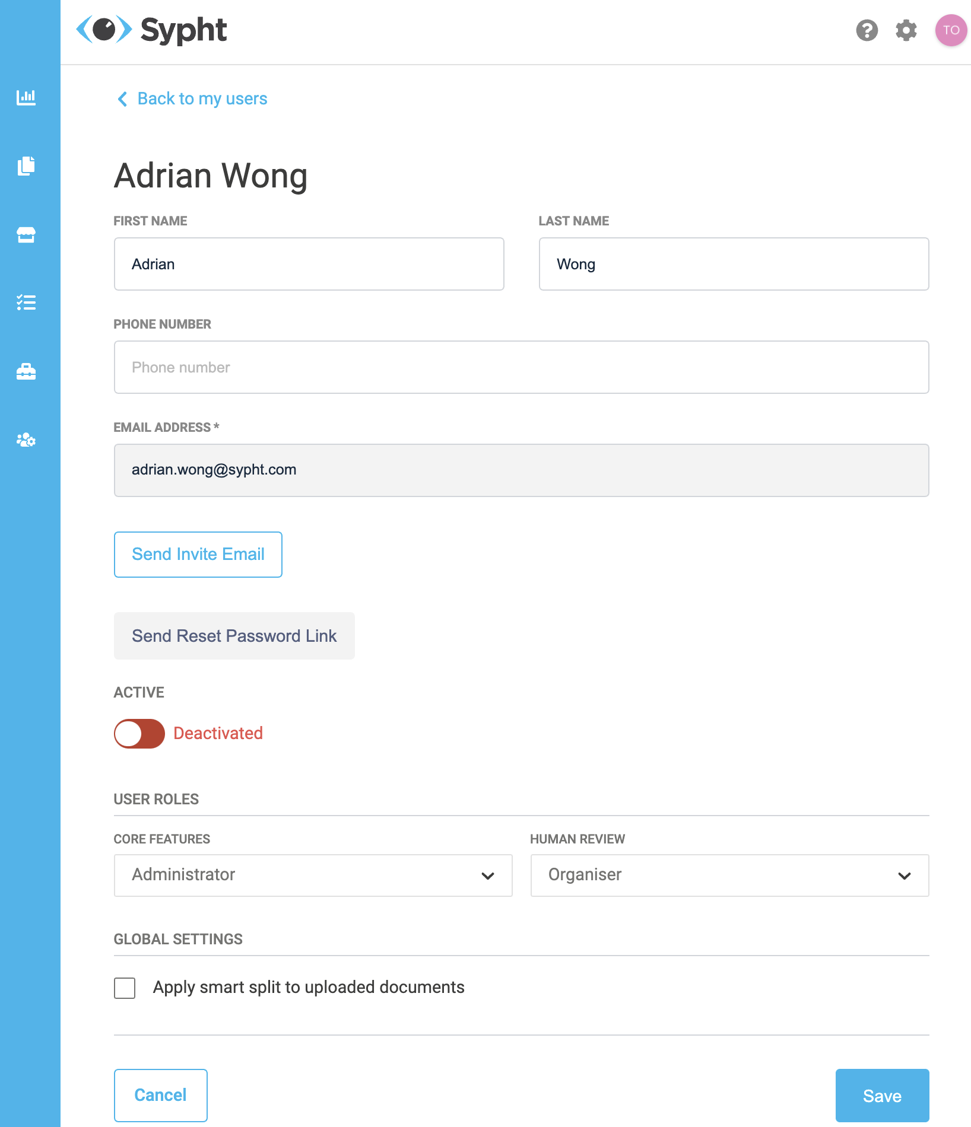Open the marketplace store sidebar icon

[x=26, y=235]
